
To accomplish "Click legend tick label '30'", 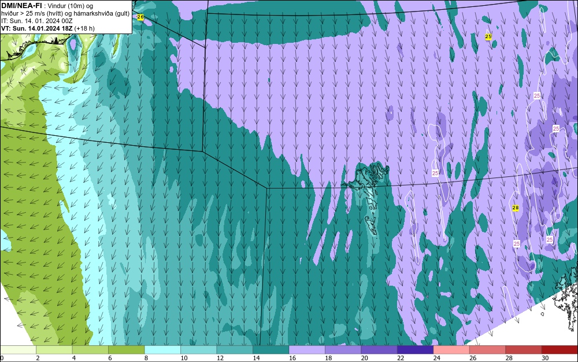I will [545, 358].
